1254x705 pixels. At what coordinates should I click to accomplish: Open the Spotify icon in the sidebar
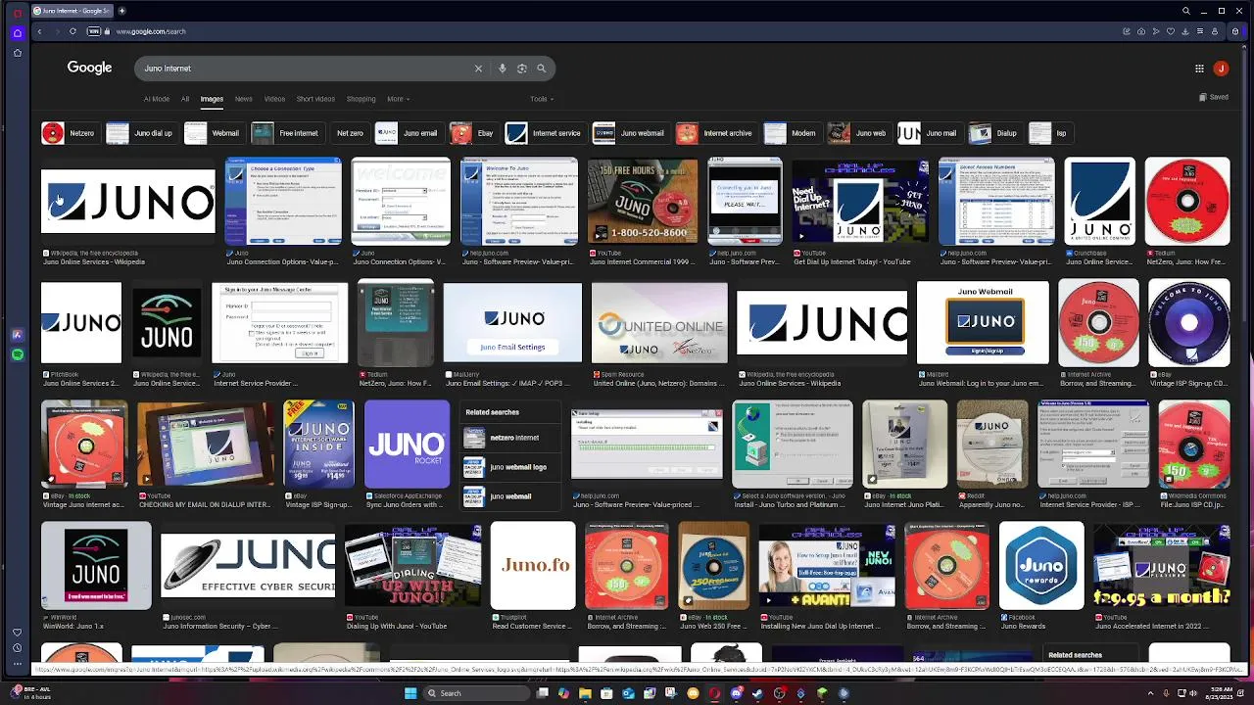click(17, 354)
